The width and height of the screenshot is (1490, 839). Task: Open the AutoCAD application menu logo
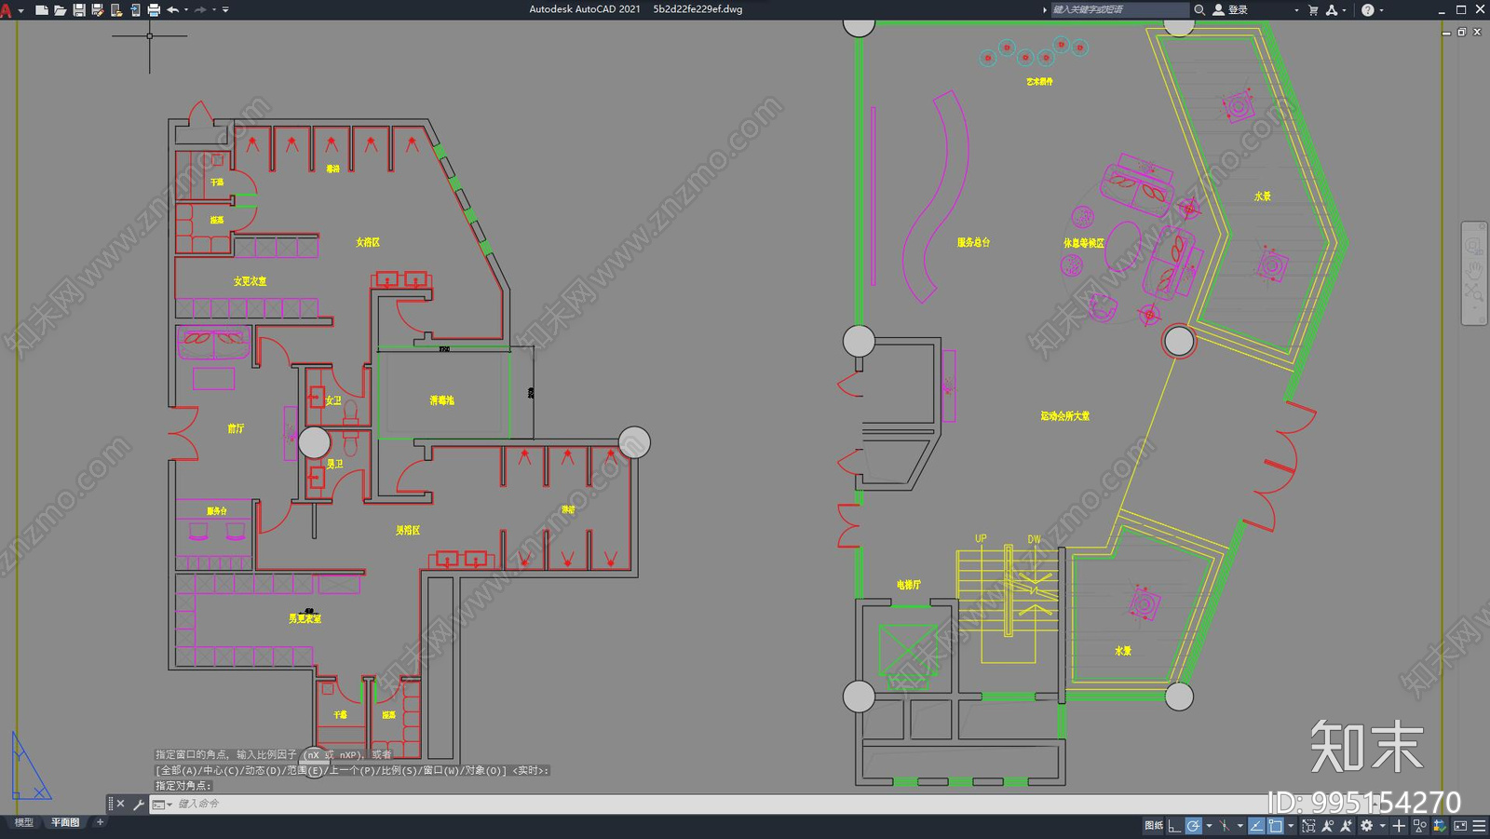pos(7,9)
